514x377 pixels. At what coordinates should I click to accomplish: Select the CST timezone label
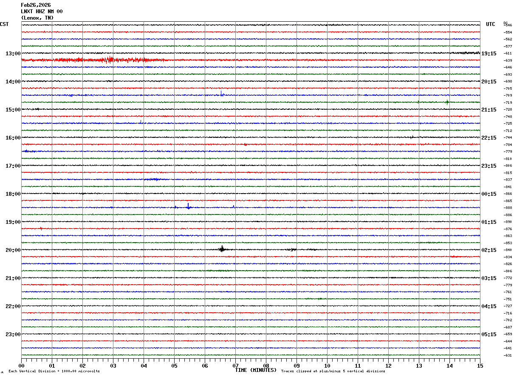[4, 24]
